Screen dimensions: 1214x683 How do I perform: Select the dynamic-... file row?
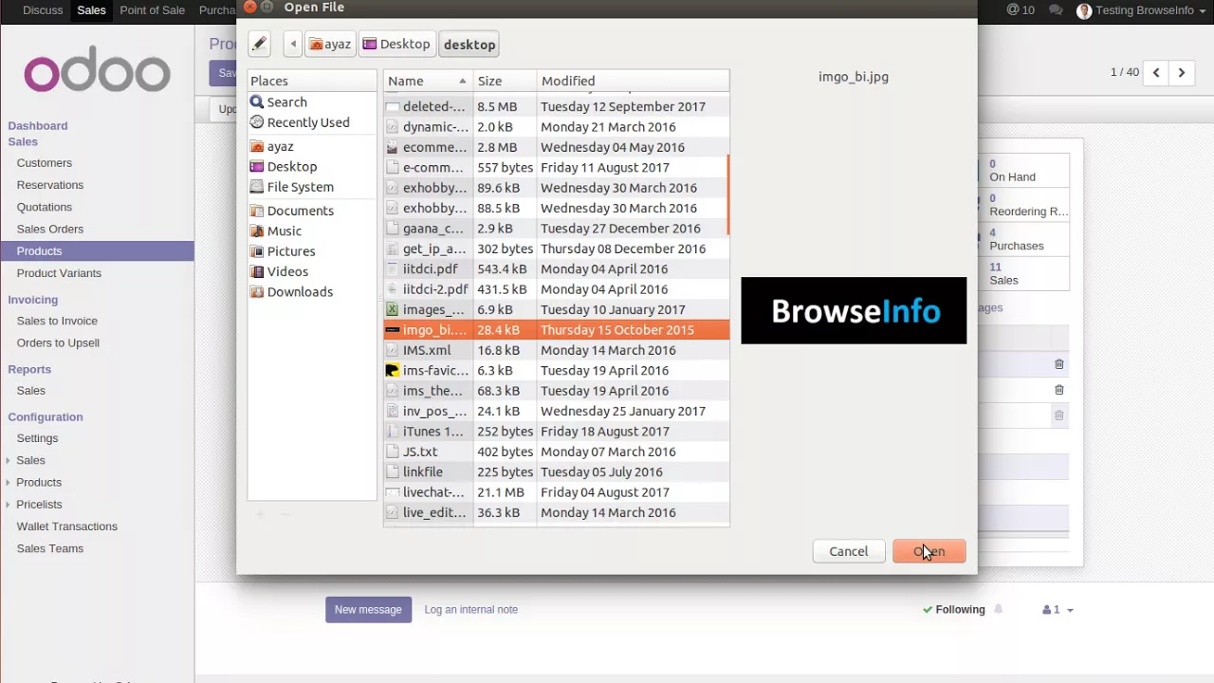coord(556,126)
